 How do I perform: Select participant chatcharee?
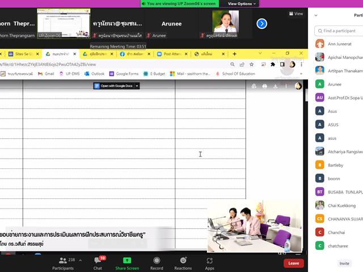(x=339, y=246)
